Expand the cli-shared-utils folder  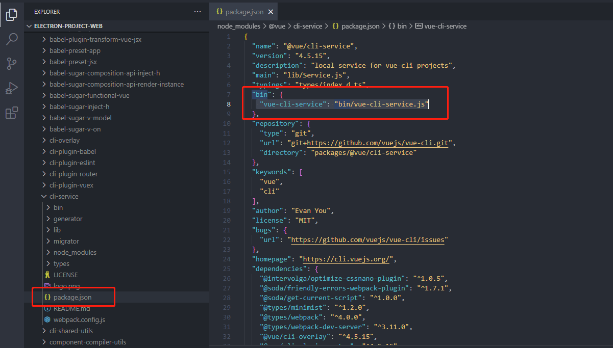point(71,331)
